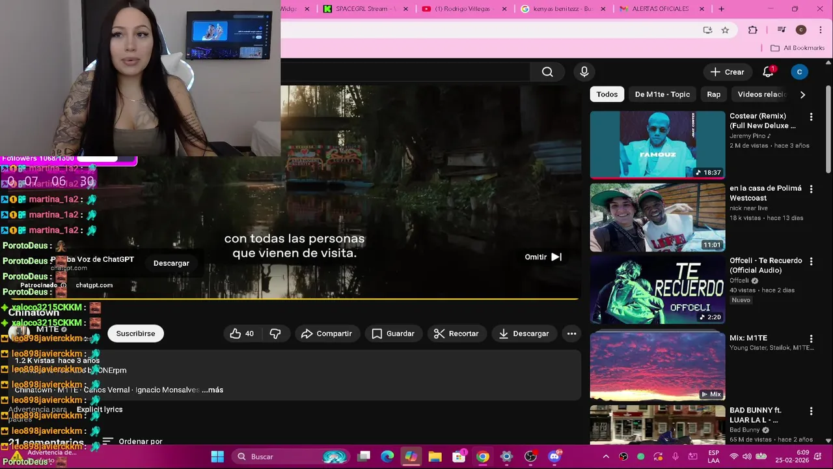833x469 pixels.
Task: Open options for BAD BUNNY ft. LUAR video
Action: (811, 411)
